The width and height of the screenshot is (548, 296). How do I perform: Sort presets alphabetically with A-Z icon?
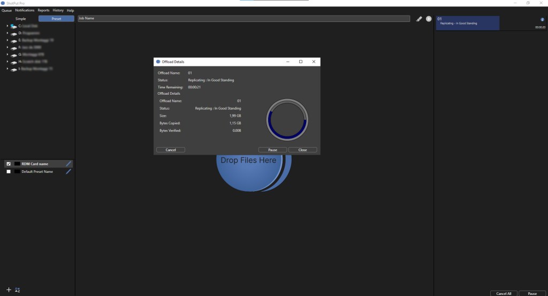[x=17, y=290]
